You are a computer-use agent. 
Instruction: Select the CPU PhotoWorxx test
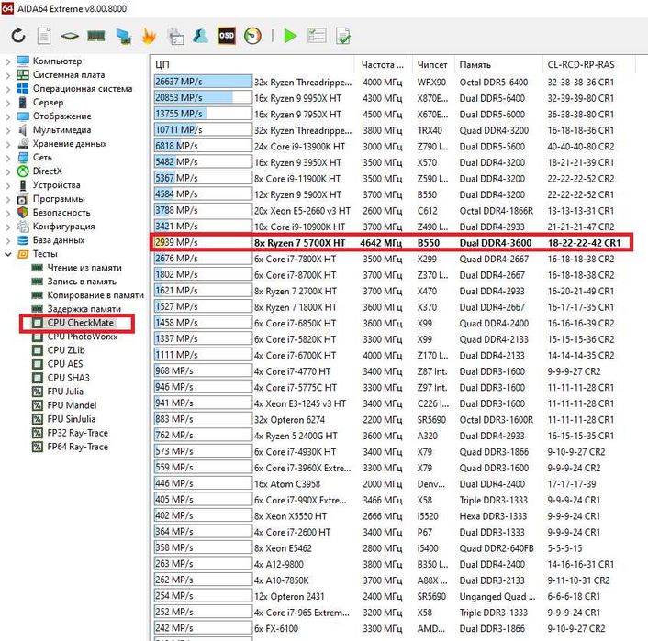click(x=83, y=337)
